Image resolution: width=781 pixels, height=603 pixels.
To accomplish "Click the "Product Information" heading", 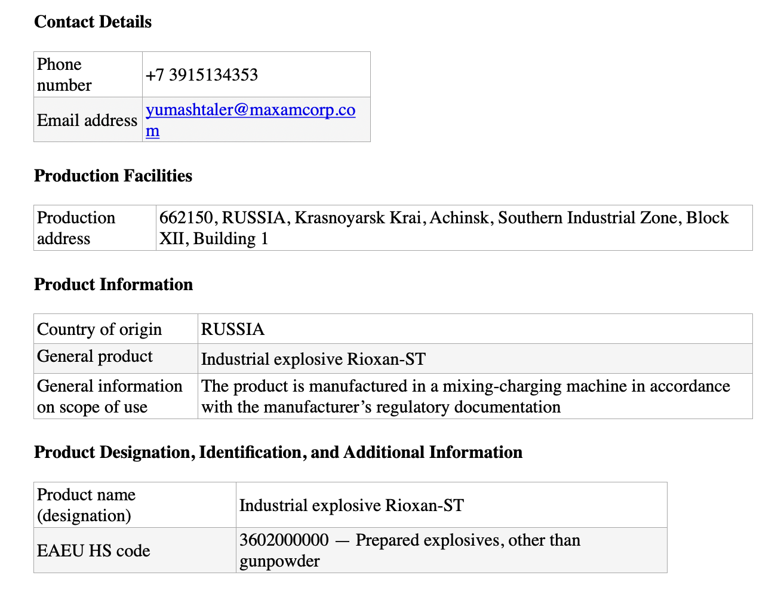I will point(113,285).
